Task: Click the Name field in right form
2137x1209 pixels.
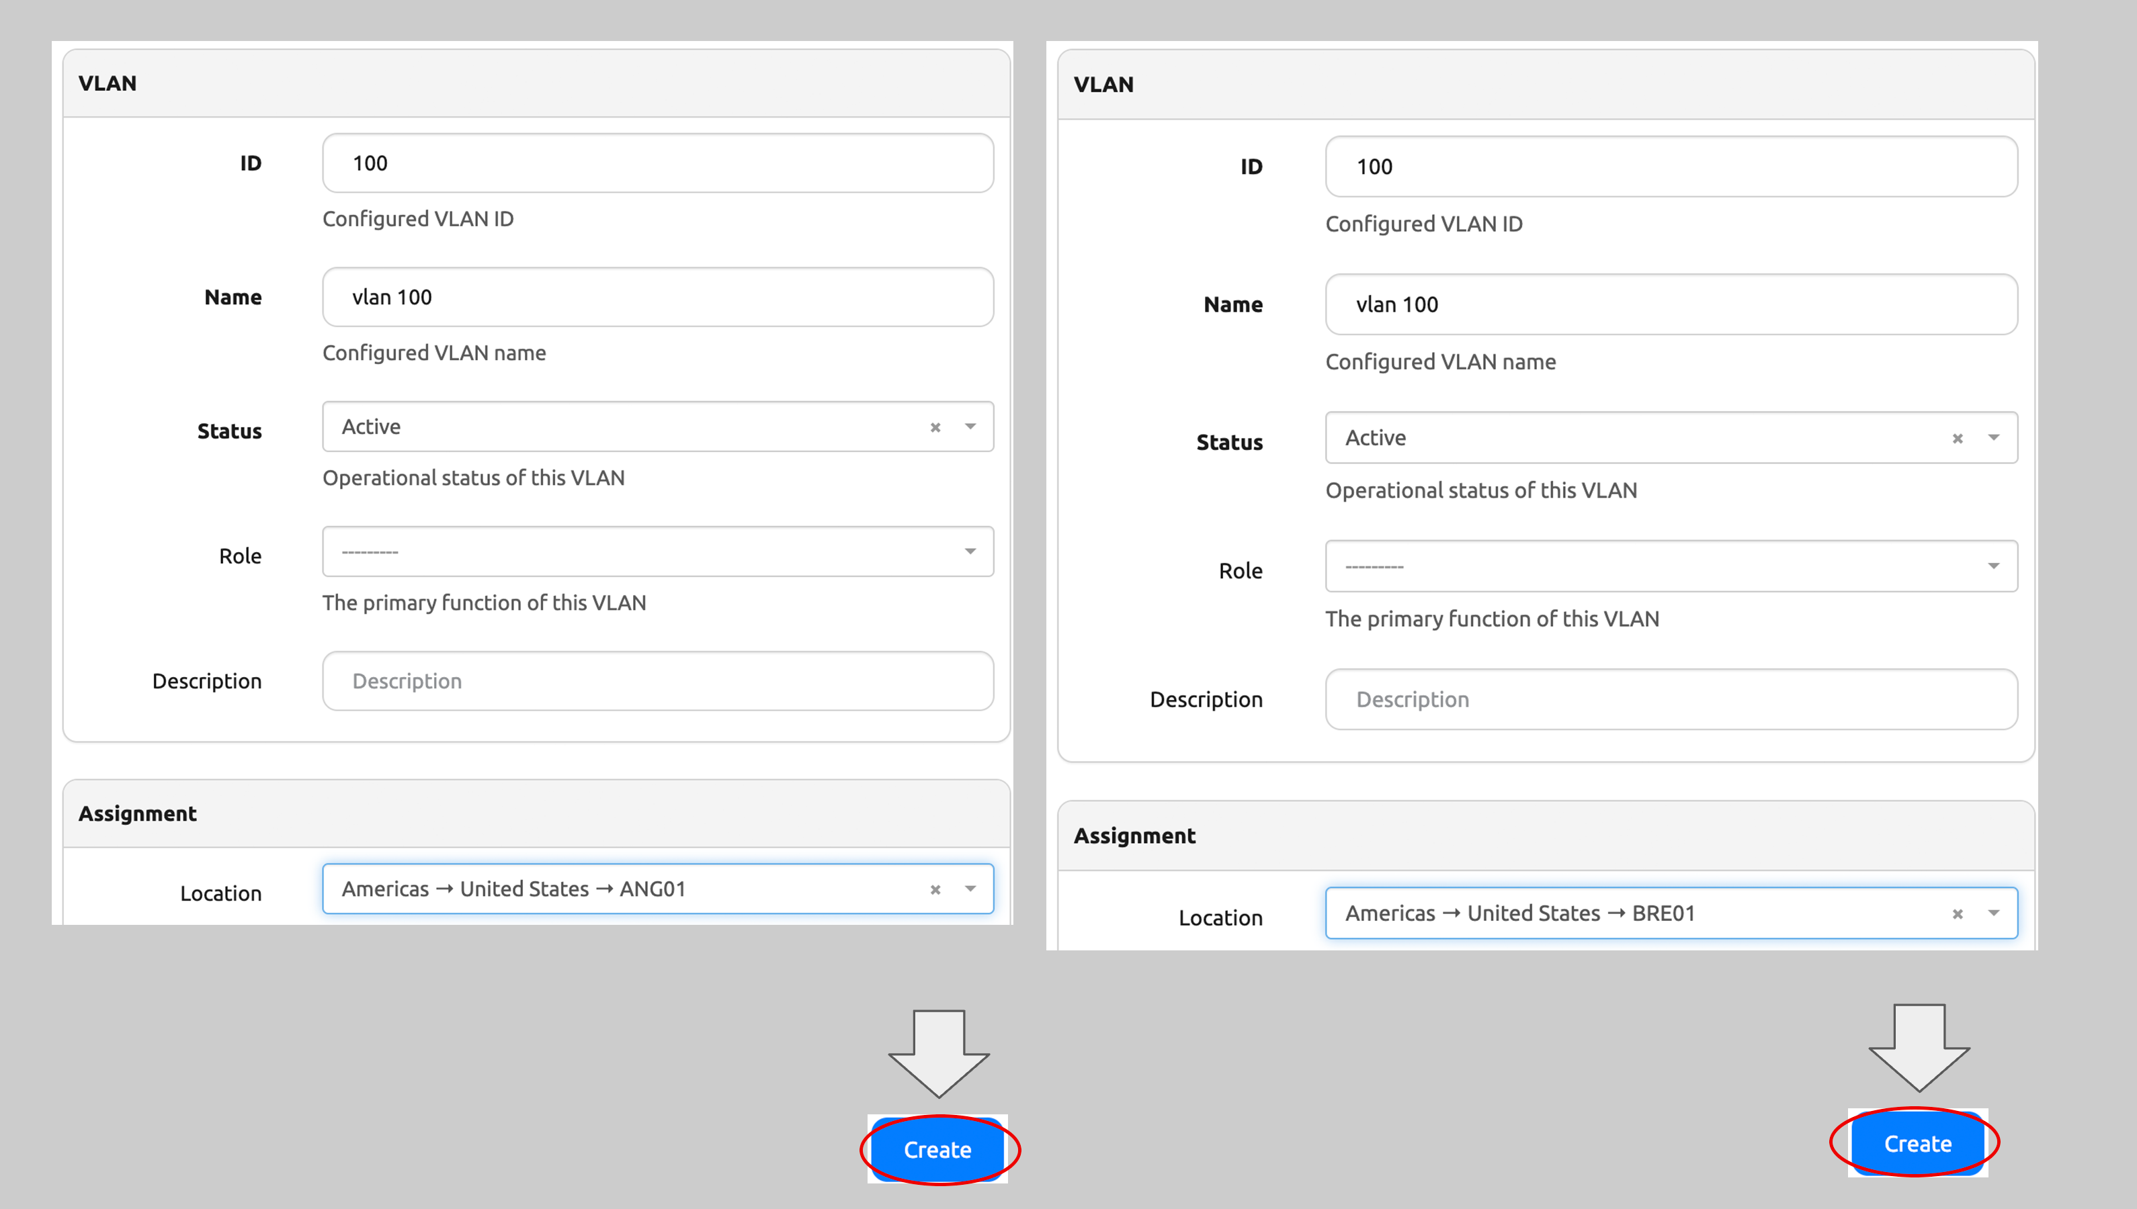Action: click(x=1670, y=305)
